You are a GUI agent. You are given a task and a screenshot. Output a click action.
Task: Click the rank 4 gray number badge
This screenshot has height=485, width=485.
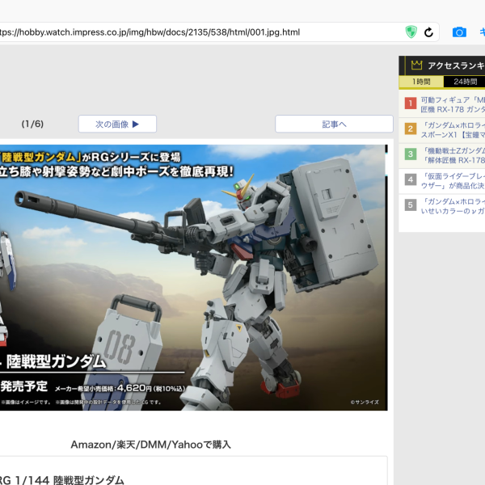click(411, 179)
